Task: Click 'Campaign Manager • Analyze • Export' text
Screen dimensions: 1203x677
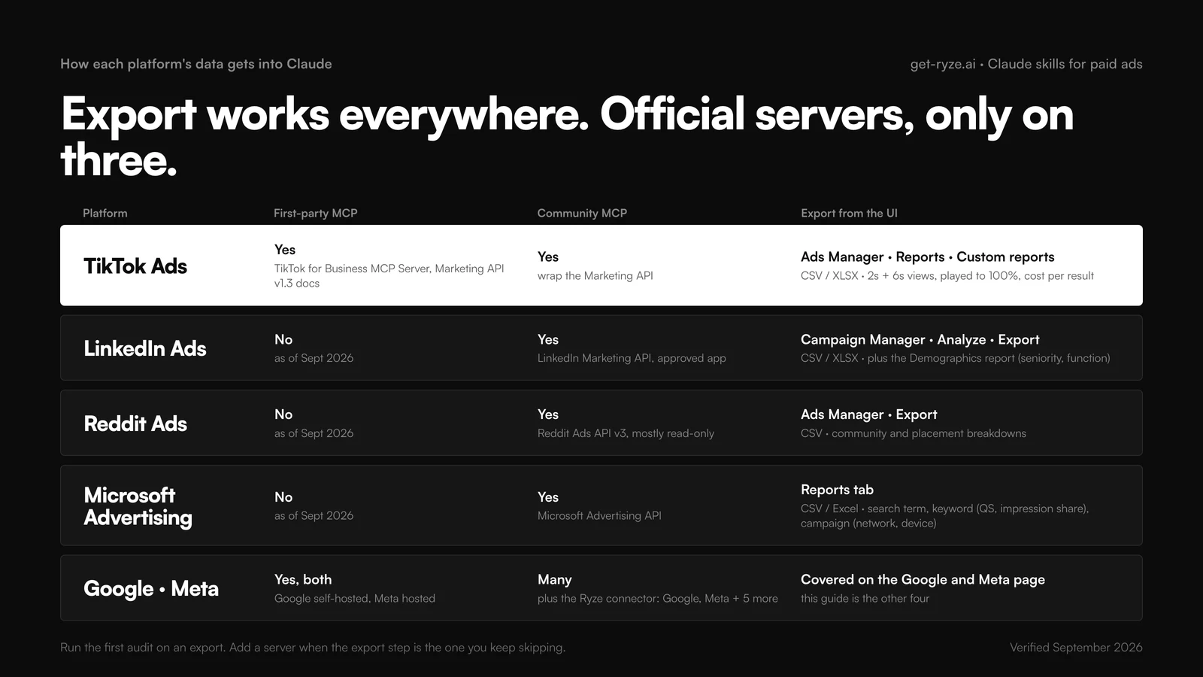Action: coord(920,340)
